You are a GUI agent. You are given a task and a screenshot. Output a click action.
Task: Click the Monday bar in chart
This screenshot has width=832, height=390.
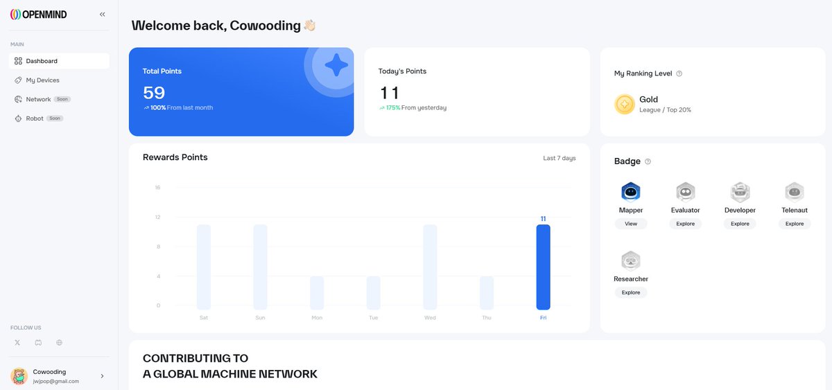(317, 293)
